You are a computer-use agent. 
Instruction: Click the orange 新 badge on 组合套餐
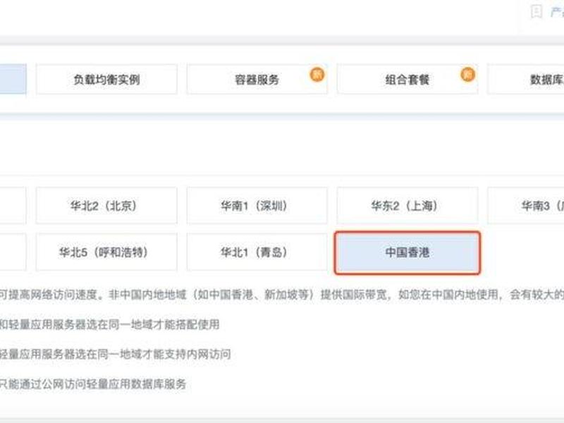tap(467, 75)
